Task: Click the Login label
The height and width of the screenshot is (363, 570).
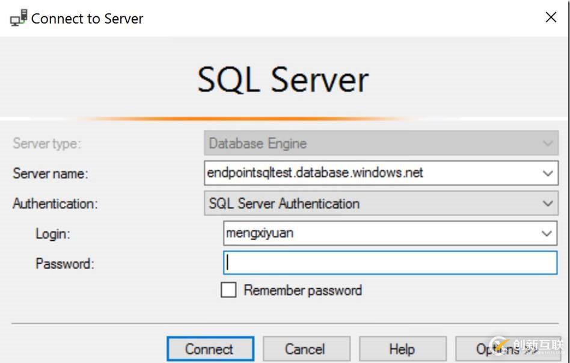Action: click(x=53, y=234)
